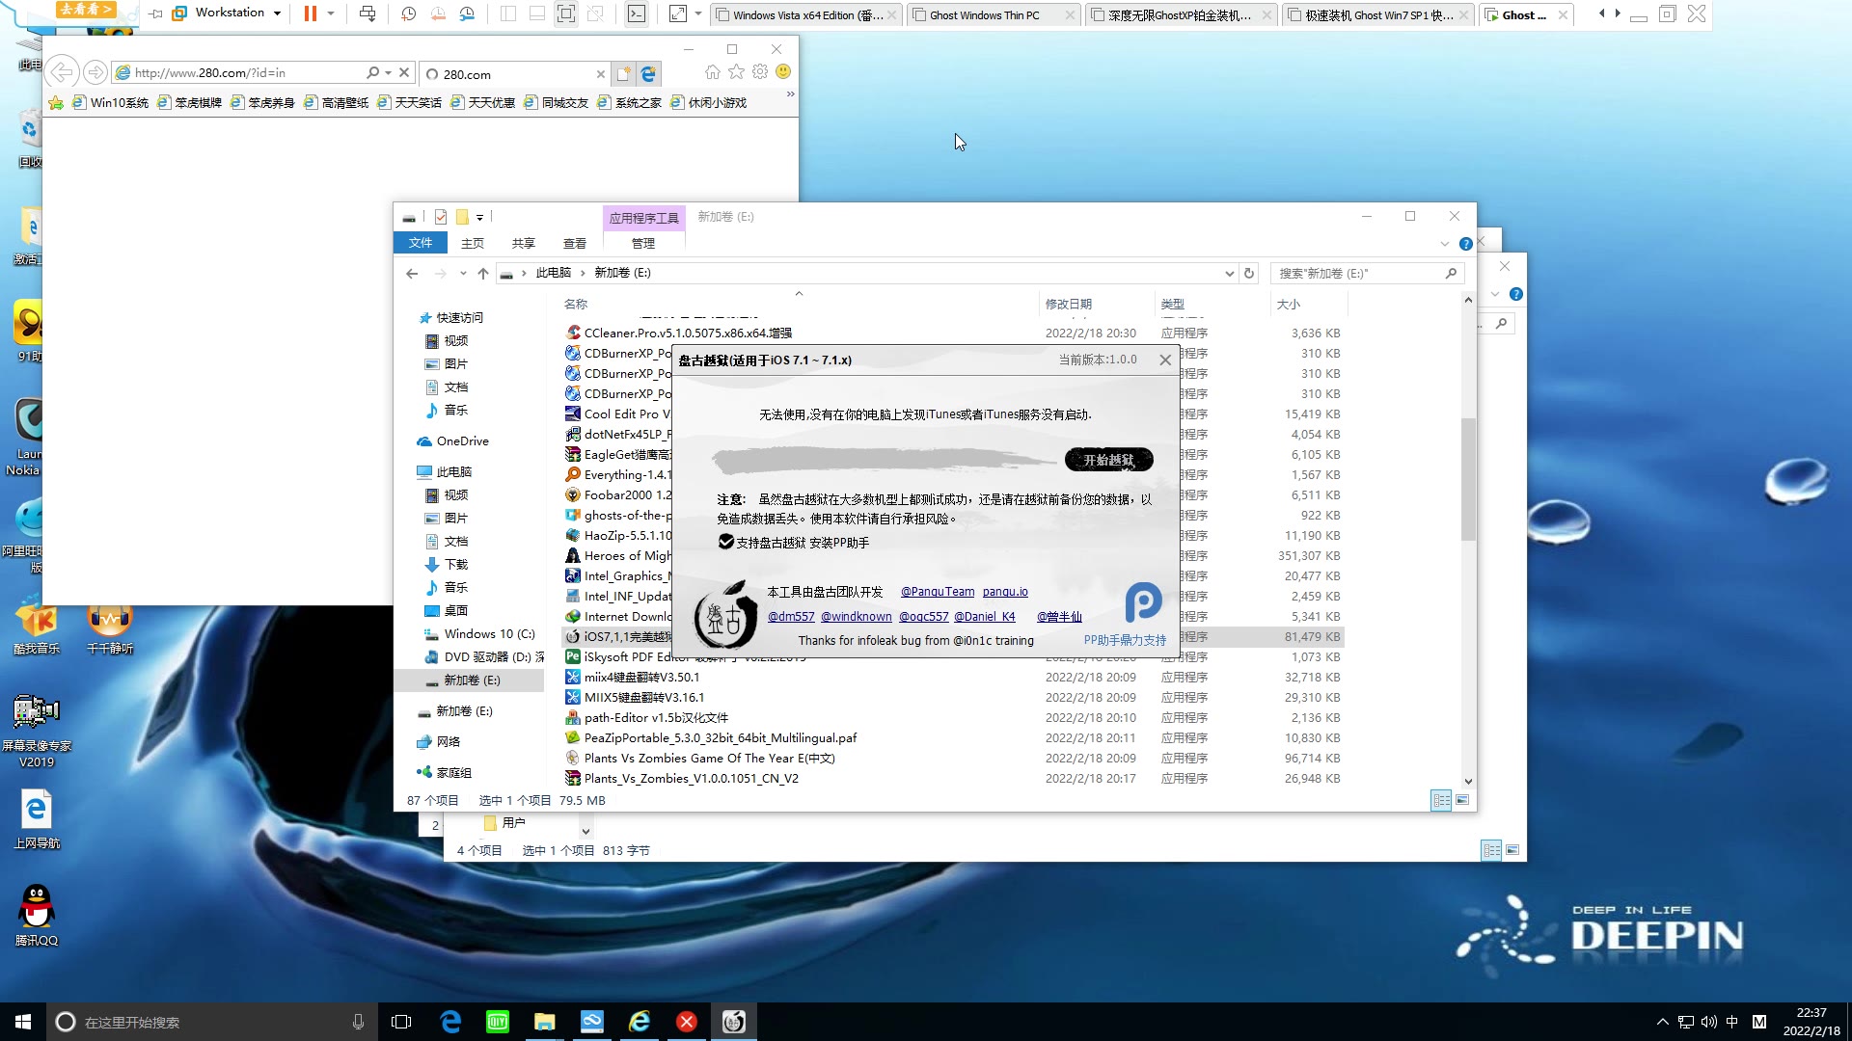Launch Microsoft Edge from the taskbar
The width and height of the screenshot is (1852, 1041).
(x=450, y=1022)
